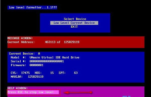Click the HELP WINDOW heading

tap(18, 88)
